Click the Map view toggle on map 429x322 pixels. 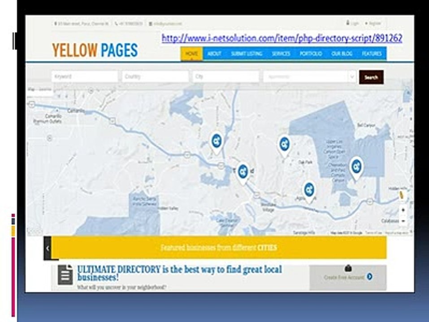31,89
